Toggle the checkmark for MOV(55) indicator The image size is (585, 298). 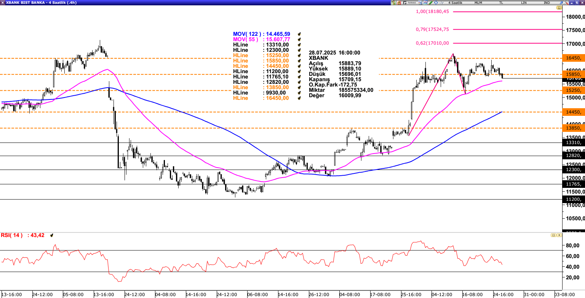pos(299,39)
